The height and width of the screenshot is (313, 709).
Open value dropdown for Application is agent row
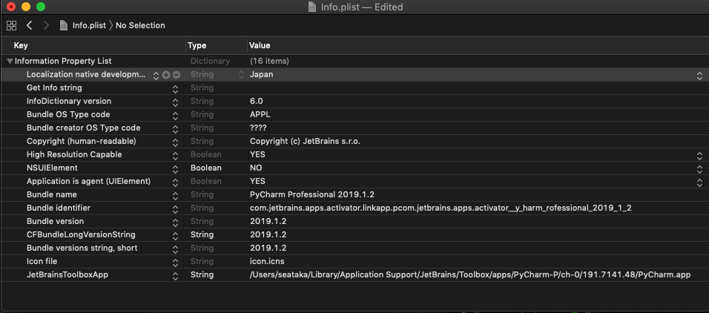[x=699, y=182]
